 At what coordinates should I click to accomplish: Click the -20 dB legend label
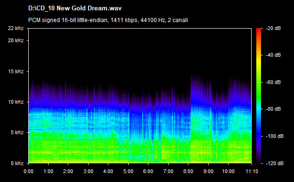[273, 28]
